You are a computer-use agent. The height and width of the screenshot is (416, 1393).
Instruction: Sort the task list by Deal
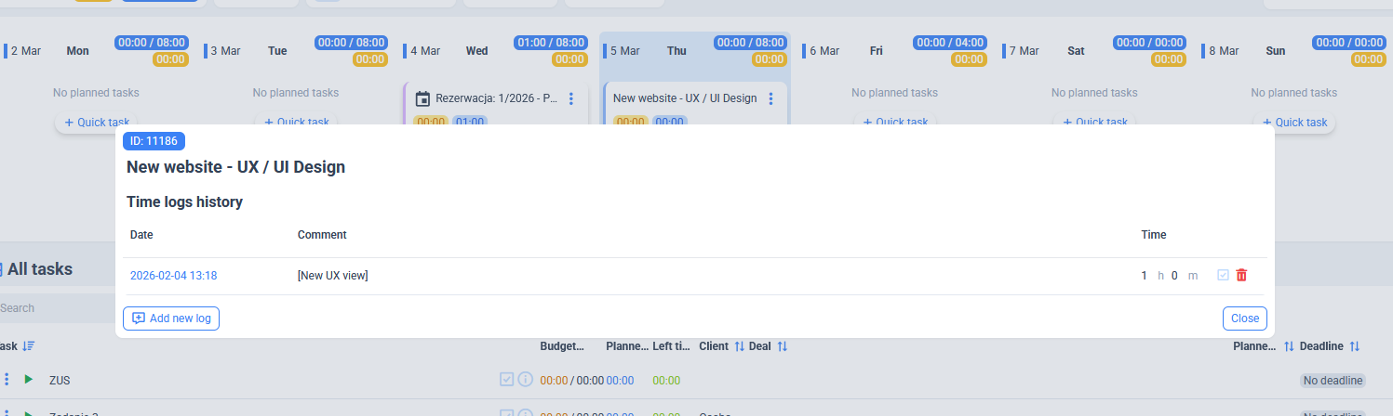click(x=782, y=346)
